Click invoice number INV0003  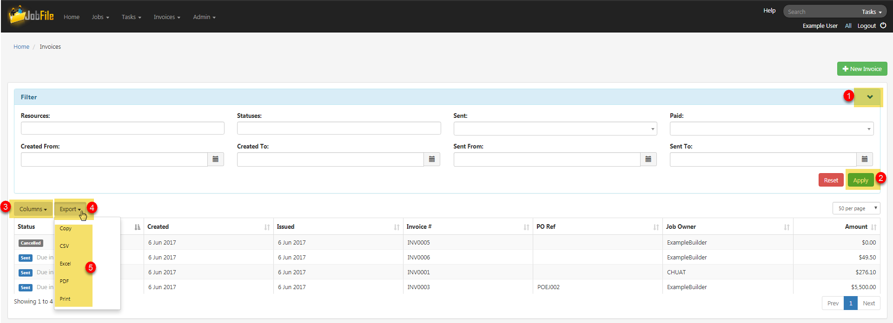(x=418, y=287)
